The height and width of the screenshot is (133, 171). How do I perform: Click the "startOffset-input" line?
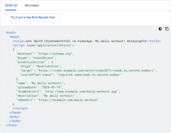tap(71, 75)
